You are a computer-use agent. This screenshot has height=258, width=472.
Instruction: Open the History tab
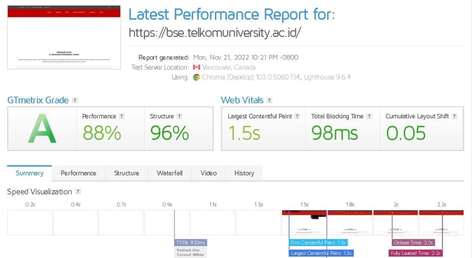pos(244,173)
